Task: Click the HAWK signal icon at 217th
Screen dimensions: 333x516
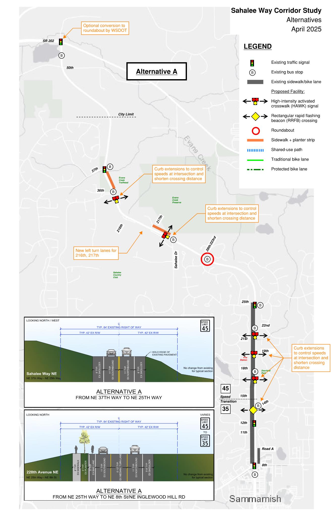Action: coord(166,236)
